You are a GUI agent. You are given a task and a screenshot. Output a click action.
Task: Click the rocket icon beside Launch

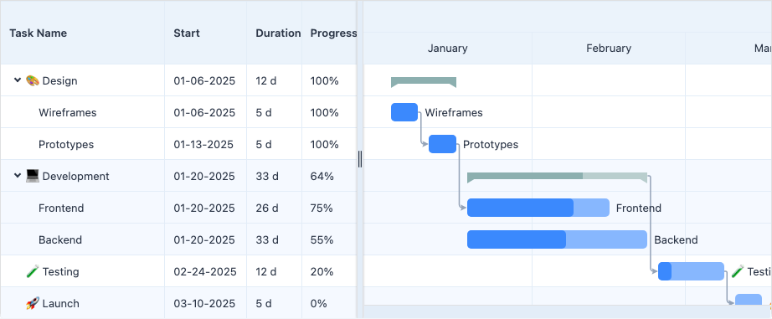pyautogui.click(x=33, y=303)
